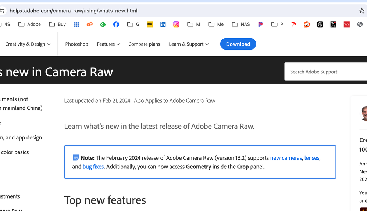Image resolution: width=367 pixels, height=211 pixels.
Task: Open sidebar item ending and app design
Action: (x=21, y=138)
